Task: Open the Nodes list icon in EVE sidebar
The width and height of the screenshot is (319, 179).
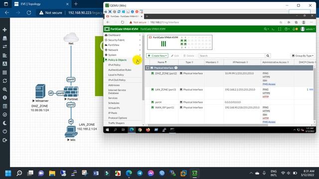Action: (x=4, y=38)
